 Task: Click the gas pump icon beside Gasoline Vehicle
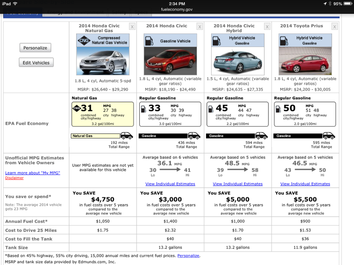point(149,41)
